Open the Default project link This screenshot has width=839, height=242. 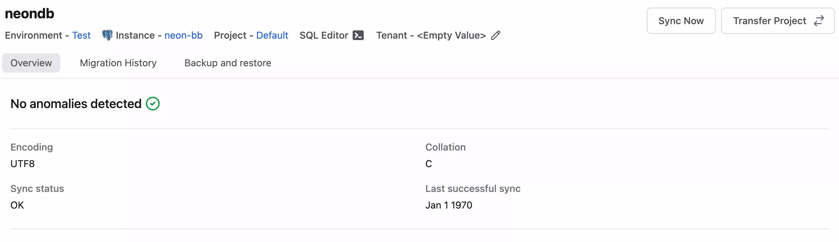click(x=272, y=35)
